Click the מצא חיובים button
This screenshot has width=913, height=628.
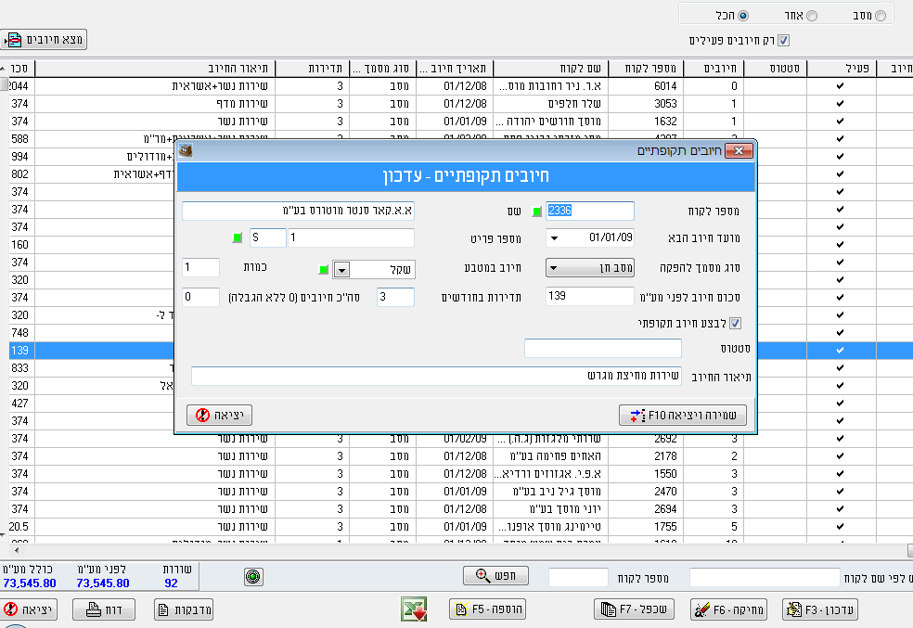click(44, 40)
